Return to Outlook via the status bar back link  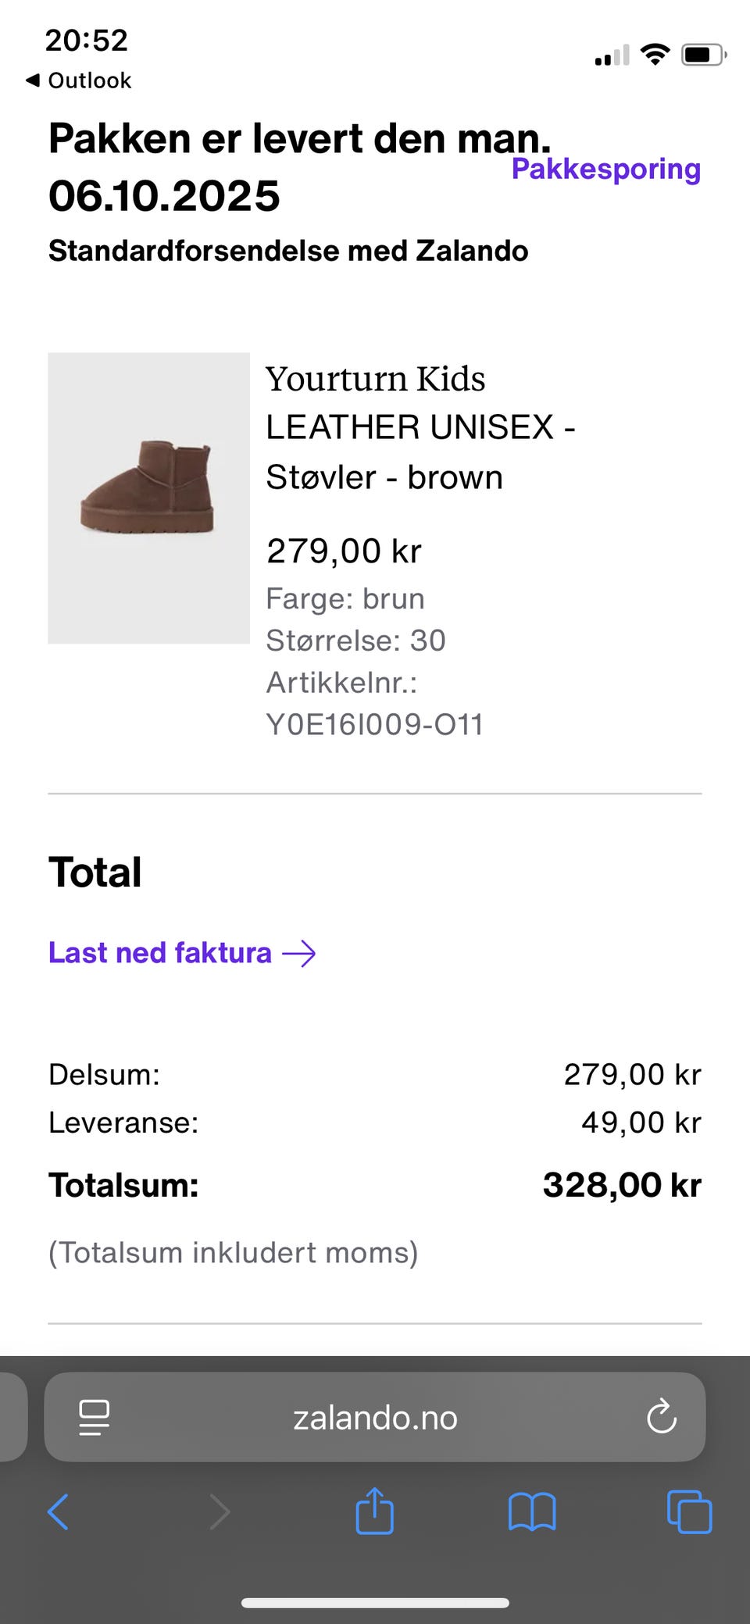coord(79,80)
